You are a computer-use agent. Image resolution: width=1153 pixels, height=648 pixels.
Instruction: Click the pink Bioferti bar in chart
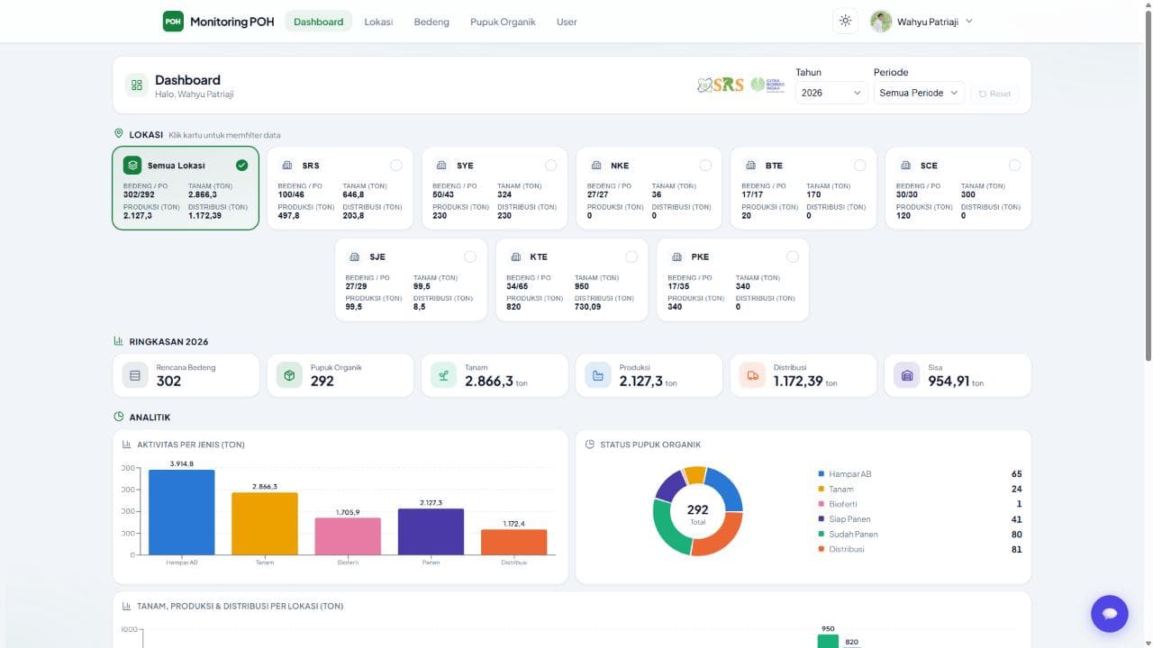[348, 536]
